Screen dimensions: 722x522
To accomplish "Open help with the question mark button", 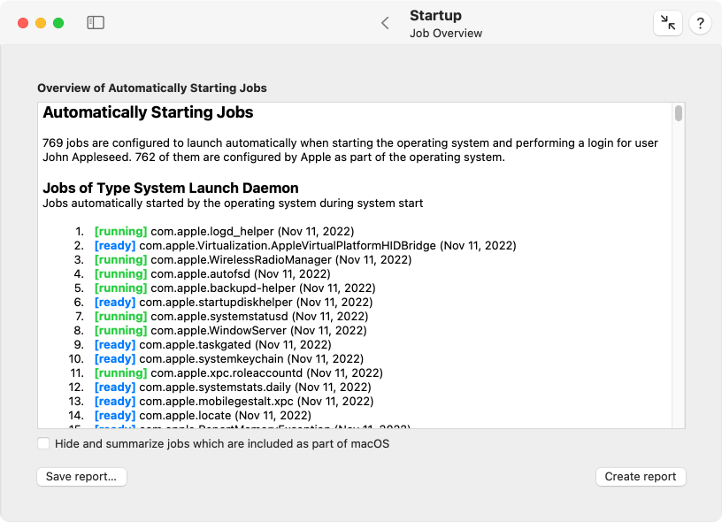I will [700, 23].
